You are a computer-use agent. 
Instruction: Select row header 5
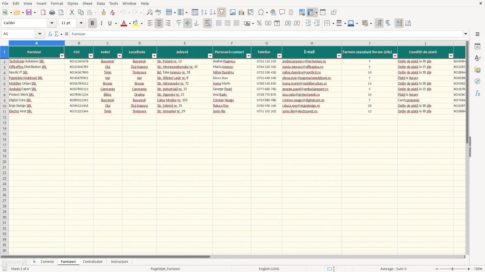point(4,78)
